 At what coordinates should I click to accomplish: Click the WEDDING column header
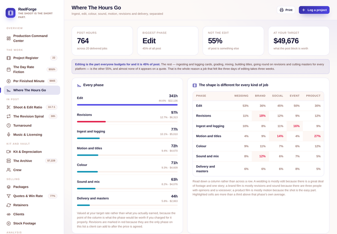point(241,96)
